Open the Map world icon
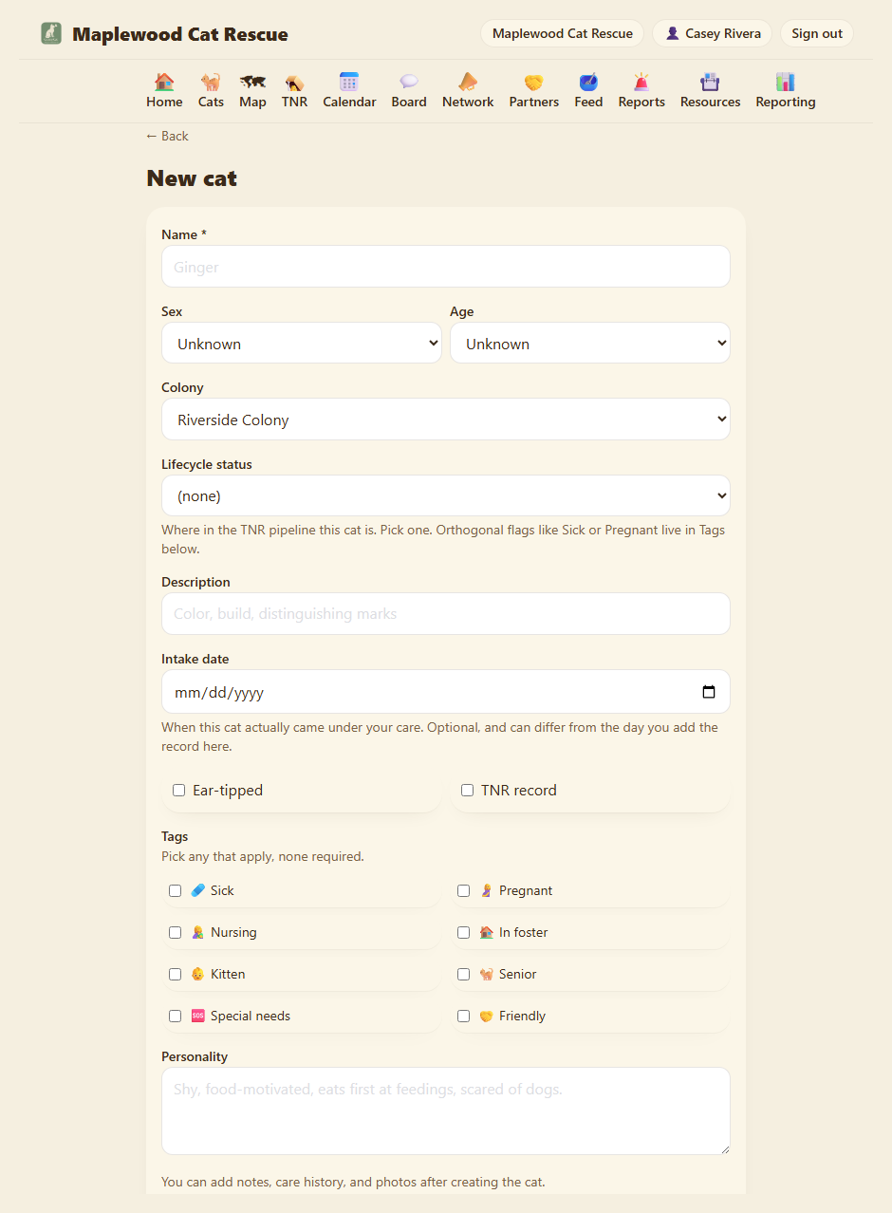 (252, 82)
